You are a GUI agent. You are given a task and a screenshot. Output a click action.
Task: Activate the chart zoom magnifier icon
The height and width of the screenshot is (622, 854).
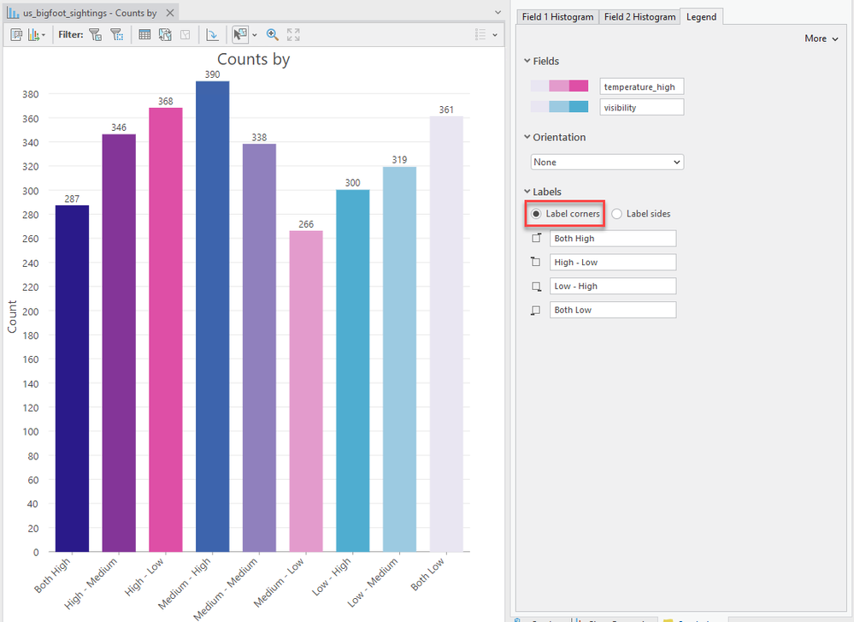273,35
